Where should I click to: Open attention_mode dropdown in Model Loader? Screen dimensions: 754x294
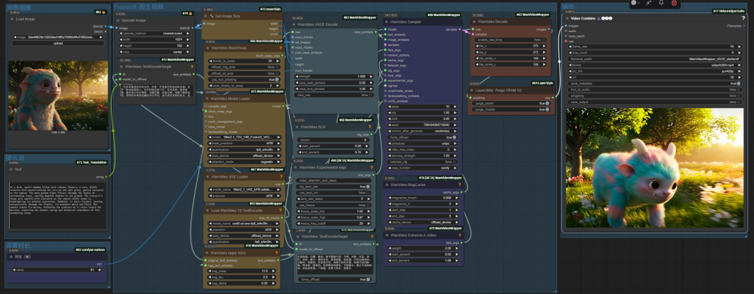tap(246, 161)
